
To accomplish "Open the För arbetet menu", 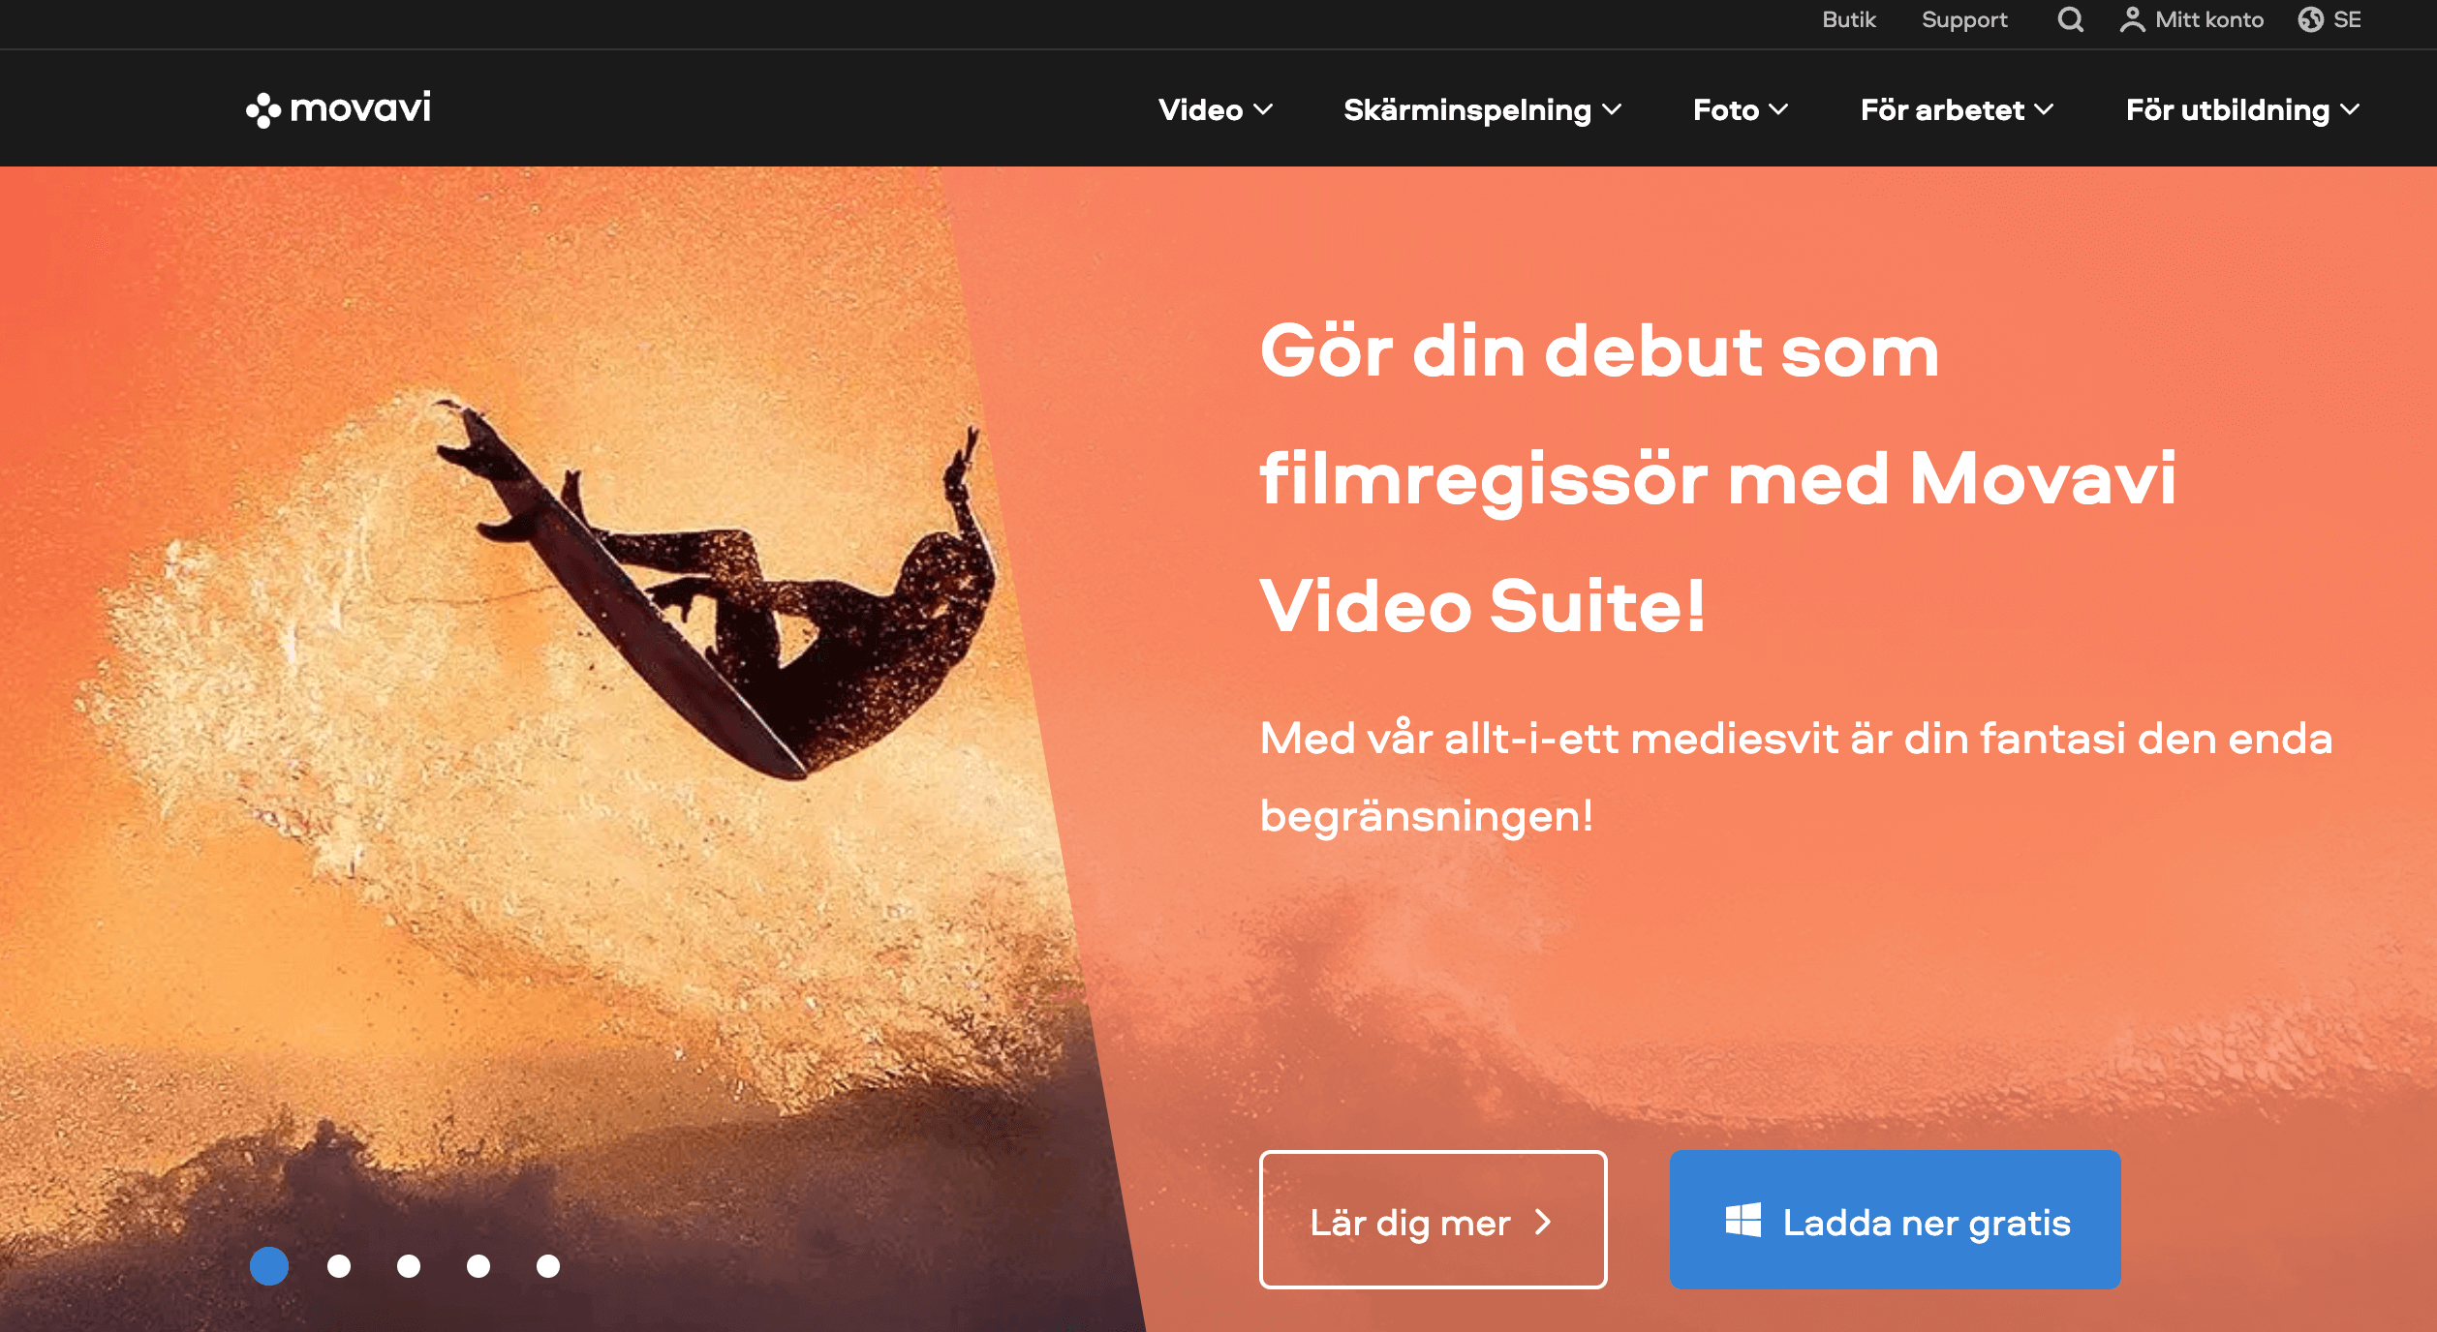I will tap(1957, 110).
